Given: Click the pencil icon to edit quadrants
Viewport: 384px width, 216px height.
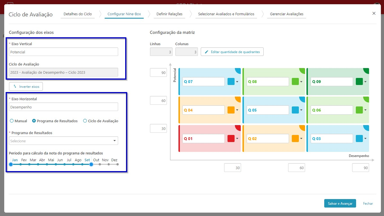Looking at the screenshot, I should tap(207, 52).
